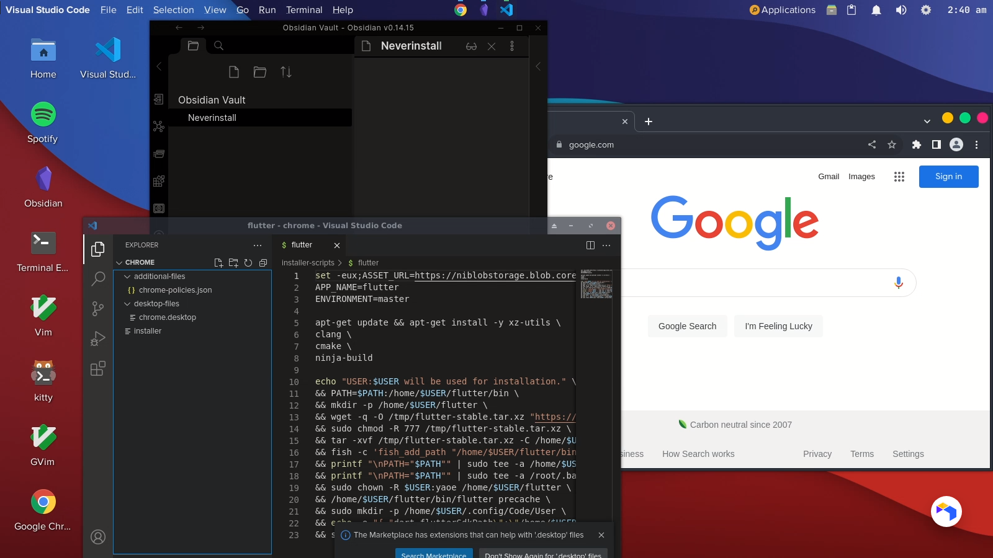Open graph view from Obsidian ribbon

pyautogui.click(x=159, y=126)
